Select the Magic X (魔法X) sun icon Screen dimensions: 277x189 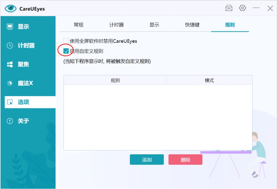tap(9, 83)
